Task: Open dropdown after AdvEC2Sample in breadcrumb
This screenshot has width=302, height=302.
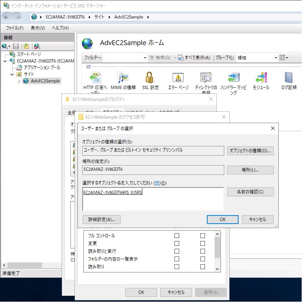Action: [x=148, y=17]
